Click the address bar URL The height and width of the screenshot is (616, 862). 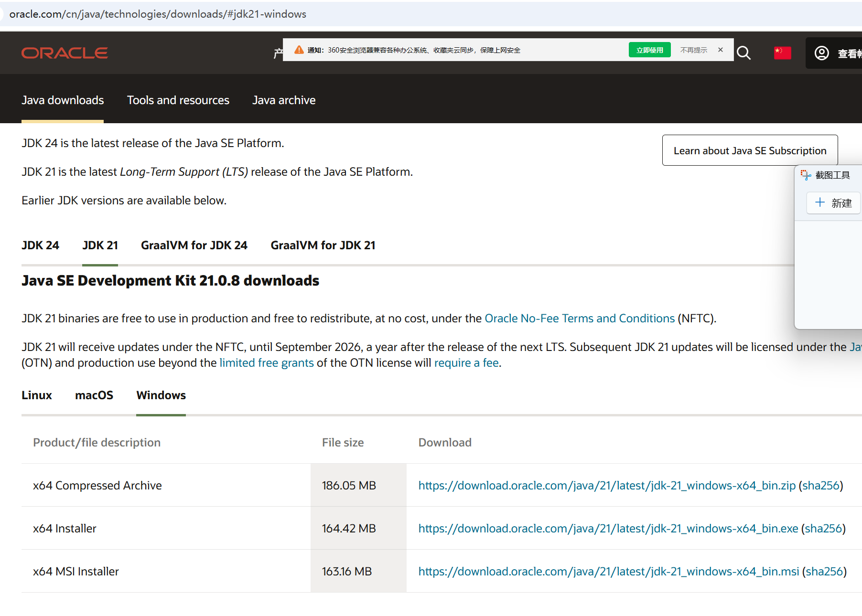158,14
